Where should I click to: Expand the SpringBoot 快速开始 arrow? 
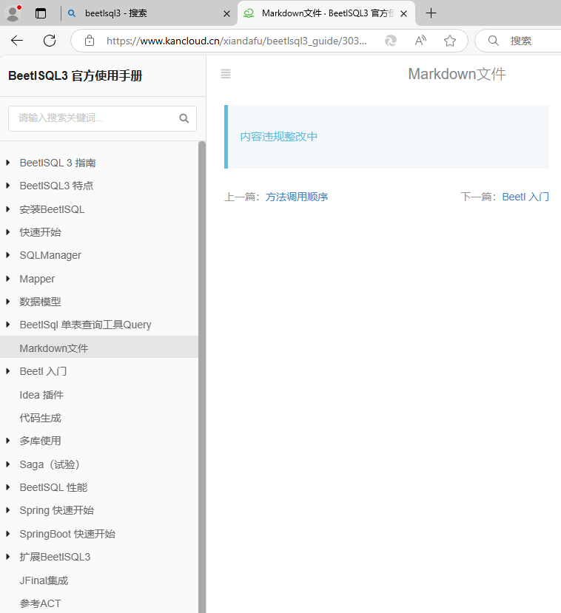[x=8, y=534]
